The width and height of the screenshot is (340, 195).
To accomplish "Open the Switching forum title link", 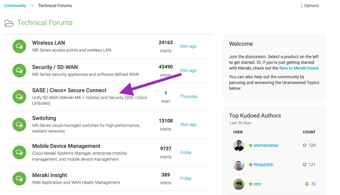I will click(x=44, y=118).
